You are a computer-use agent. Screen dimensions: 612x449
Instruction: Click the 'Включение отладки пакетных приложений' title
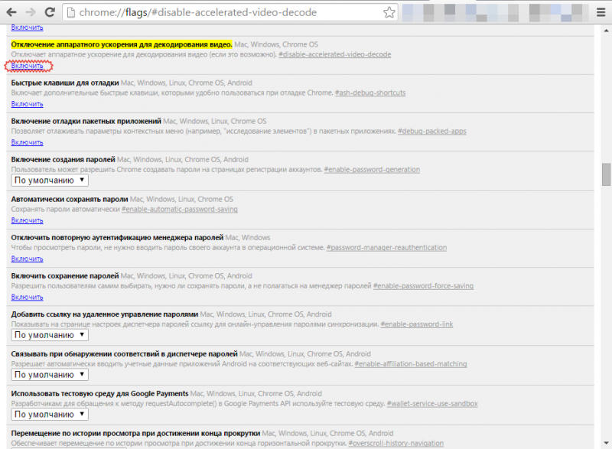click(86, 122)
